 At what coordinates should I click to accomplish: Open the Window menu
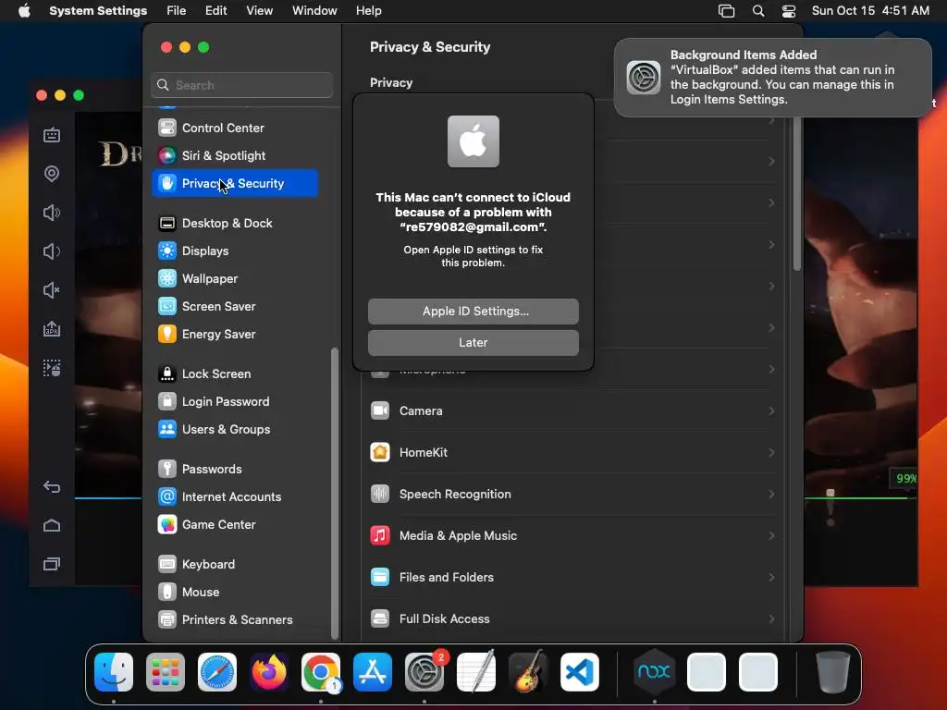click(x=314, y=11)
